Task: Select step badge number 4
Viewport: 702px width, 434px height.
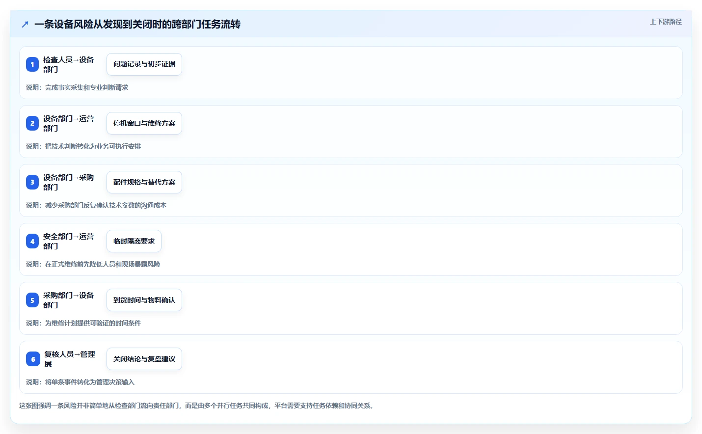Action: (32, 241)
